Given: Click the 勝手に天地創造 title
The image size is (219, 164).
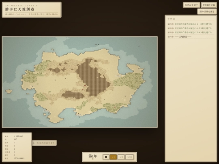Looking at the screenshot, I should tap(19, 9).
